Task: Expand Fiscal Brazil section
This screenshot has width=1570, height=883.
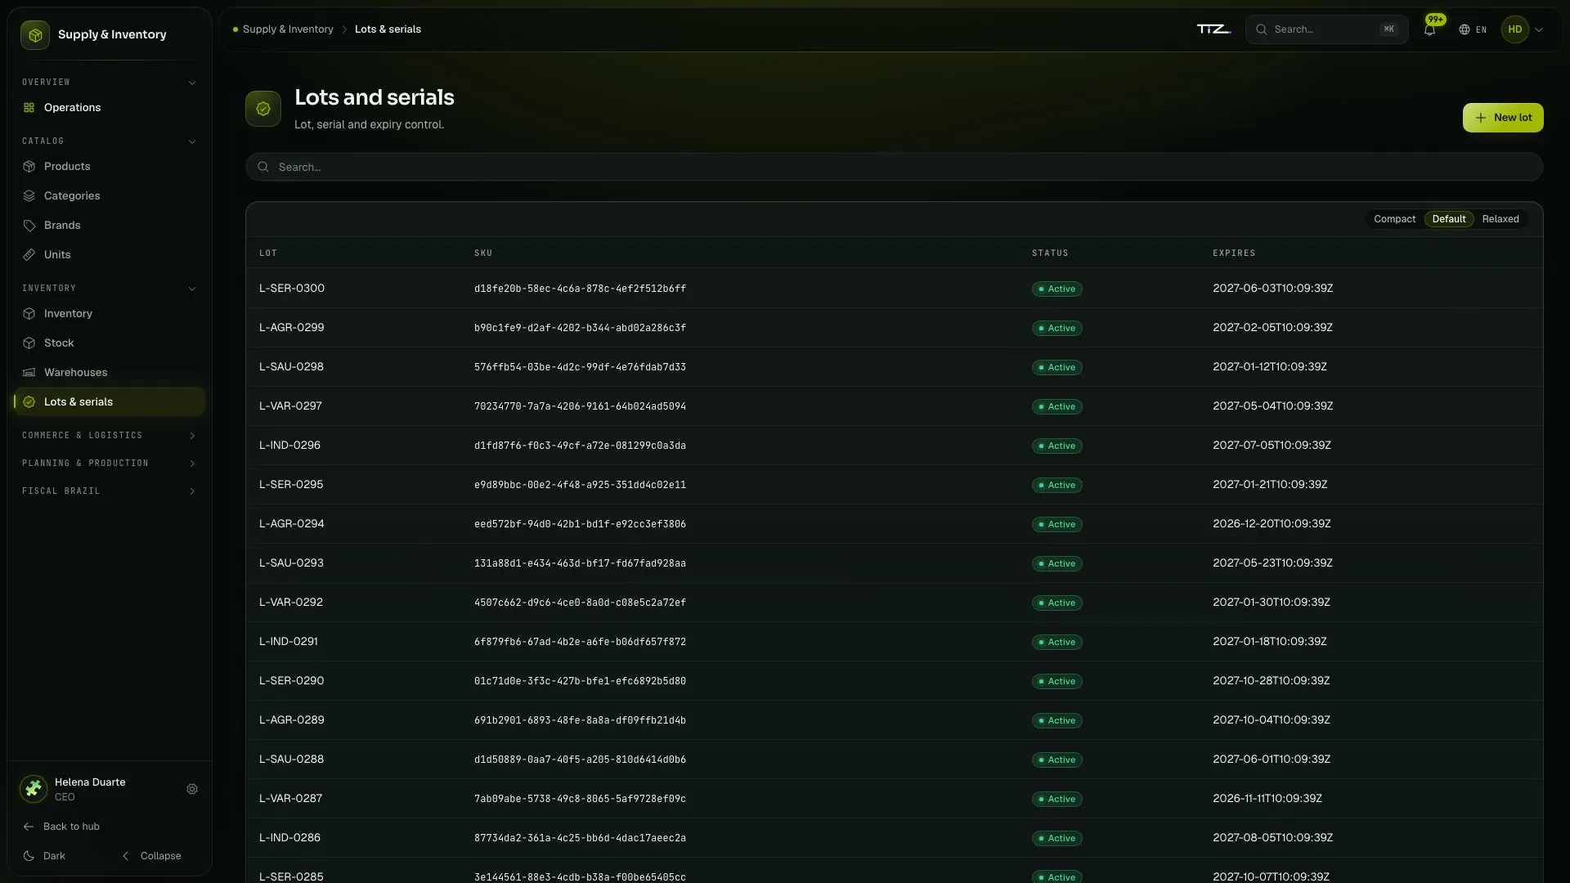Action: (110, 491)
